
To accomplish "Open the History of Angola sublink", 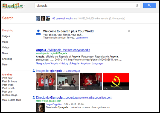I will [70, 63].
